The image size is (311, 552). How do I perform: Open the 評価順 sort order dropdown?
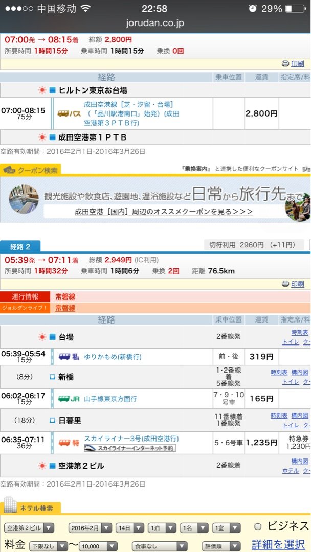(x=221, y=546)
